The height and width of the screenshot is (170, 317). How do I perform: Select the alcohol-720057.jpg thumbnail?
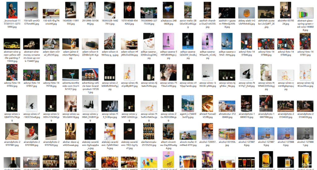point(208,132)
